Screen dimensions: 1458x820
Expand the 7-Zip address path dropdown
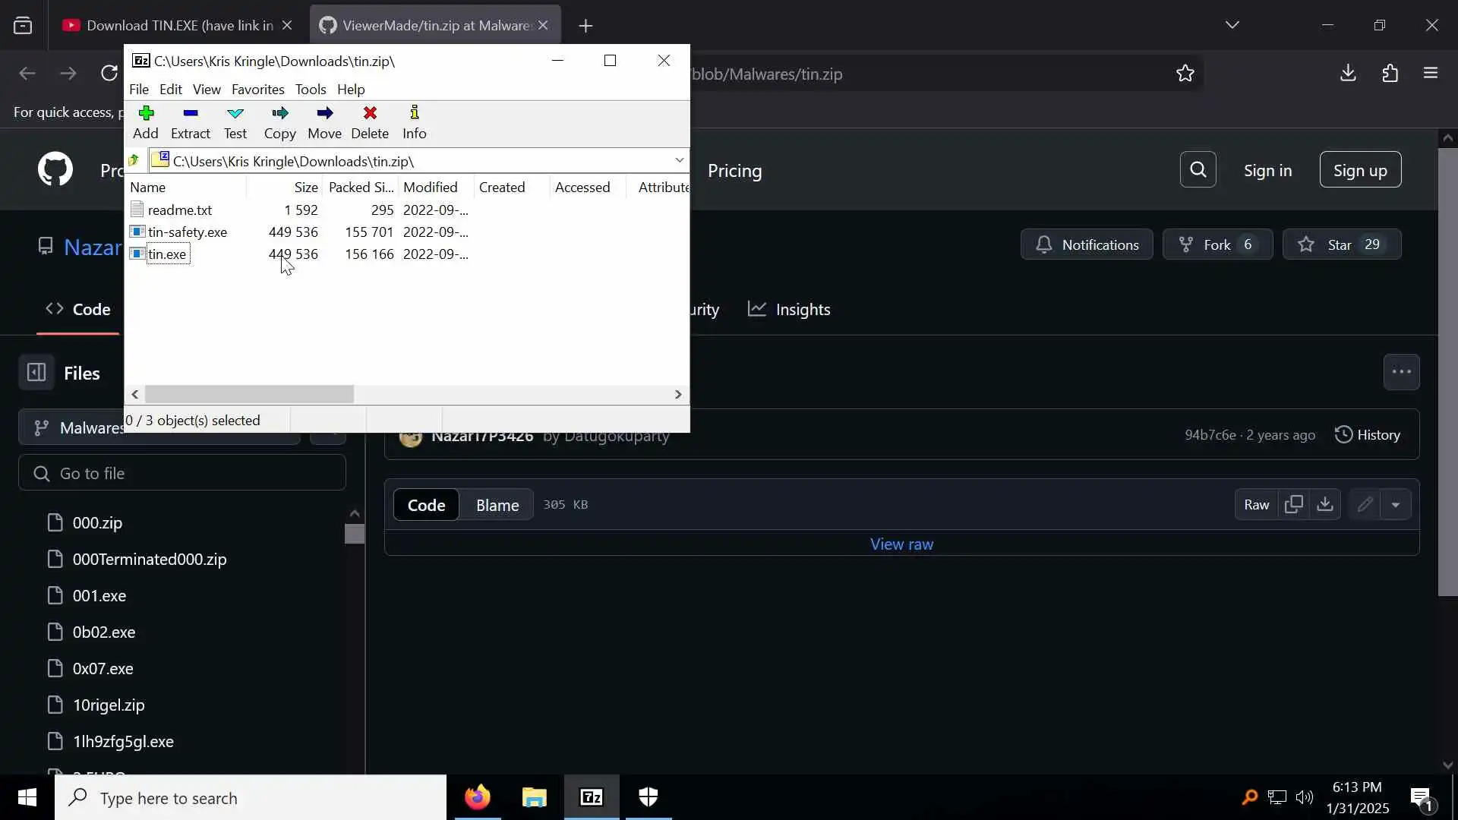coord(679,161)
